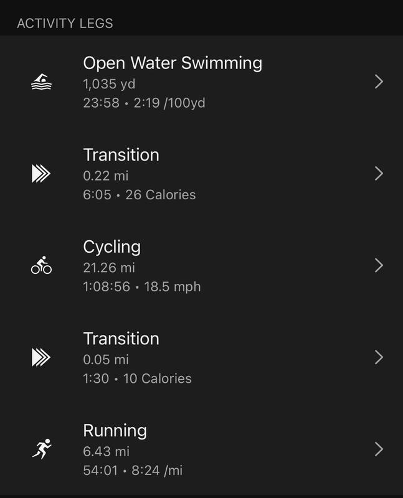Image resolution: width=403 pixels, height=498 pixels.
Task: Click the 21.26 mi cycling distance
Action: [109, 268]
